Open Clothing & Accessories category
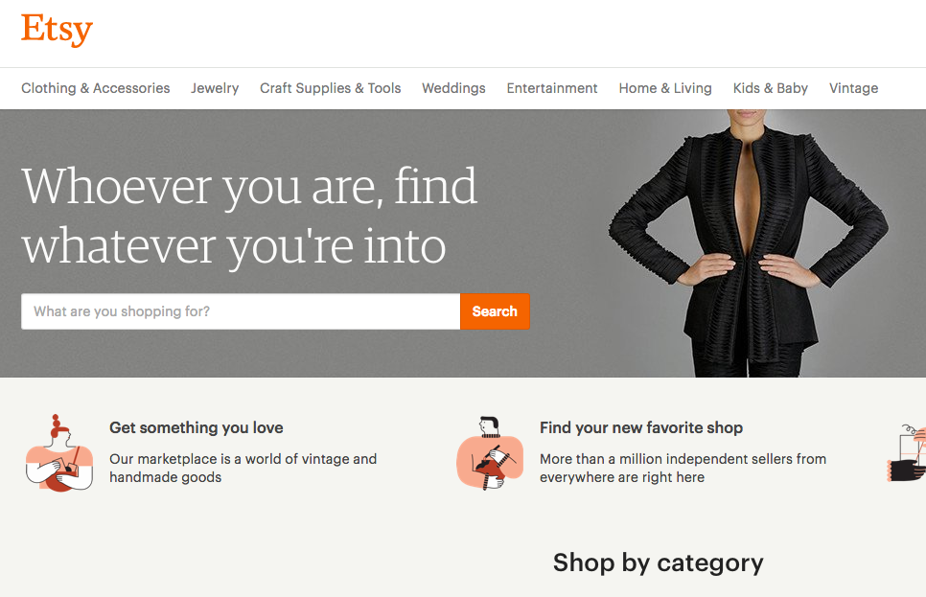Image resolution: width=926 pixels, height=597 pixels. coord(96,88)
